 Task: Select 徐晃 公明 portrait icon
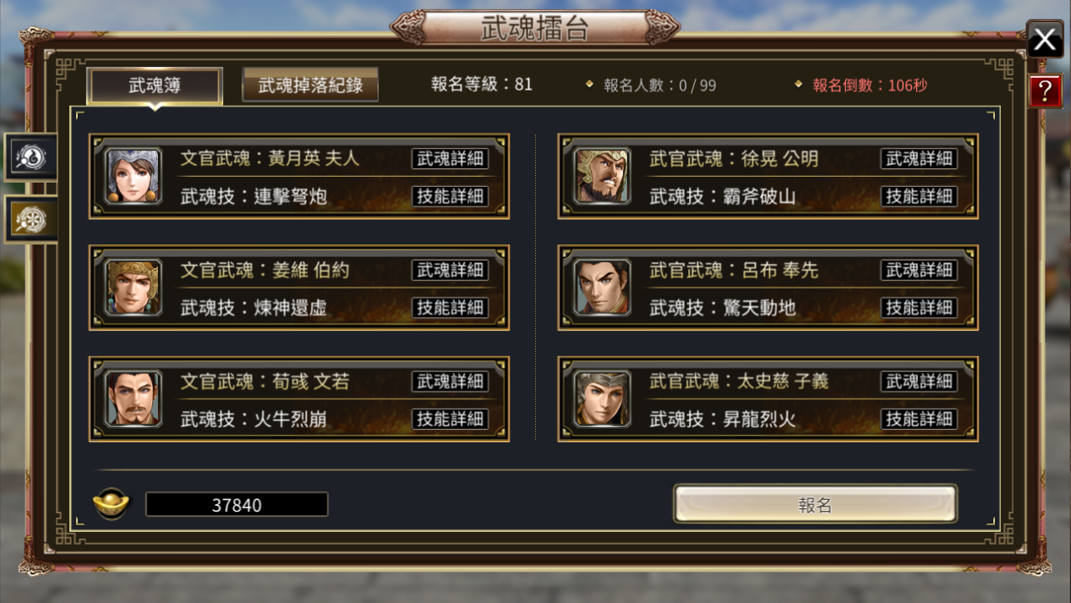(x=602, y=176)
